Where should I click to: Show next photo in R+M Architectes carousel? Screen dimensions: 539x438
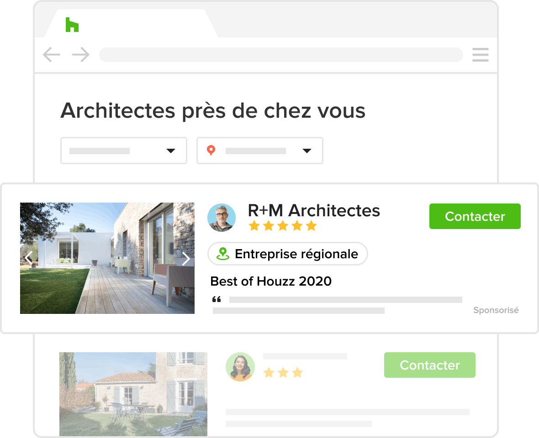click(186, 259)
